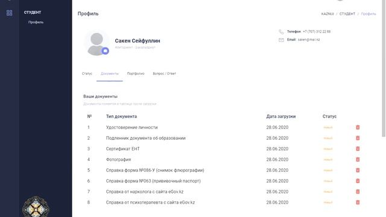Open Профиль item in sidebar menu
The image size is (386, 217).
(36, 22)
